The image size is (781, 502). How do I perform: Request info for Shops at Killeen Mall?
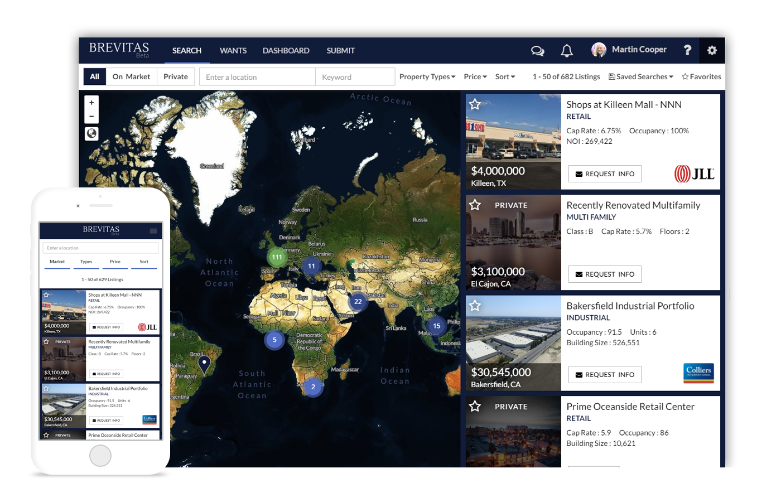[605, 174]
